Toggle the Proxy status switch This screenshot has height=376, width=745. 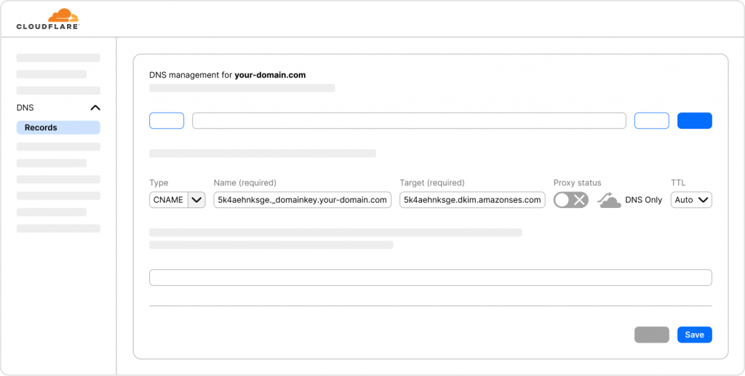[570, 200]
